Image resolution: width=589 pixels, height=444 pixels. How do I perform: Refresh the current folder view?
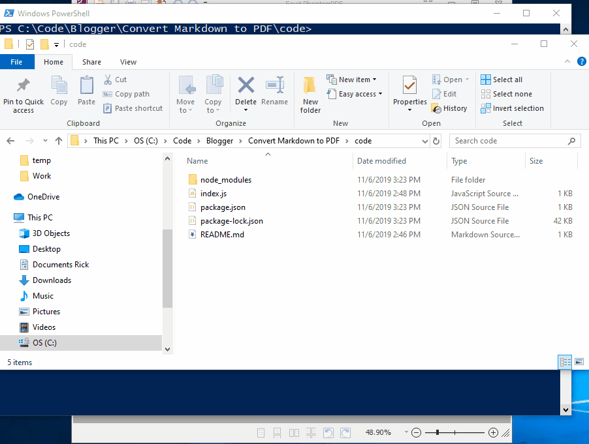pyautogui.click(x=436, y=141)
